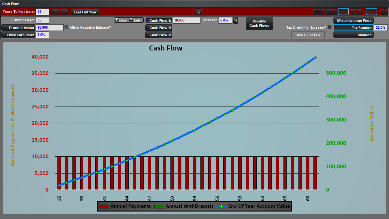This screenshot has width=389, height=219.
Task: Click the Inflation button
Action: 353,35
